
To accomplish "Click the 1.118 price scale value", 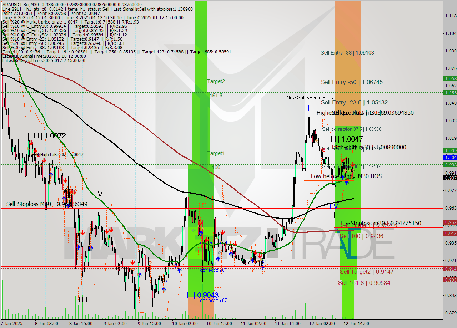I will pos(451,16).
